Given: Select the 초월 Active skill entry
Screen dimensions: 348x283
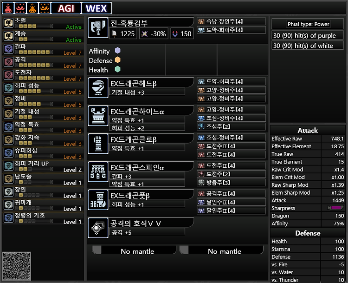Looking at the screenshot, I should [x=43, y=23].
